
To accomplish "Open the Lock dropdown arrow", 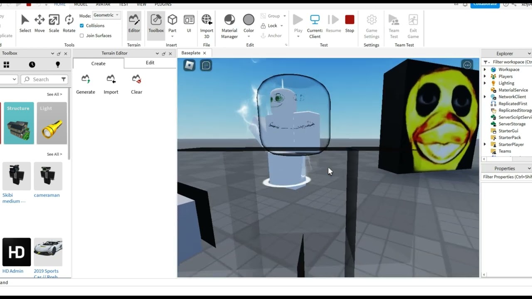I will (281, 26).
